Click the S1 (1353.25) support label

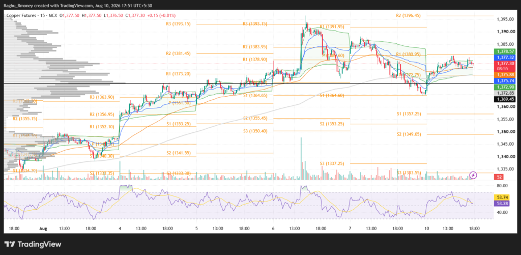[178, 124]
